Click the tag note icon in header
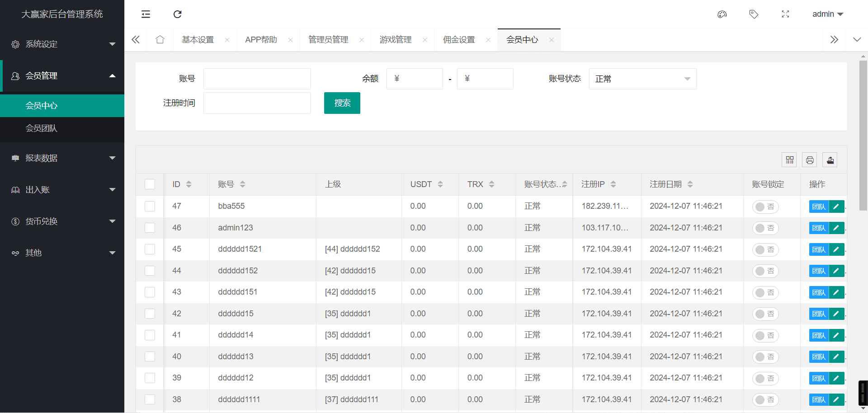 click(754, 14)
